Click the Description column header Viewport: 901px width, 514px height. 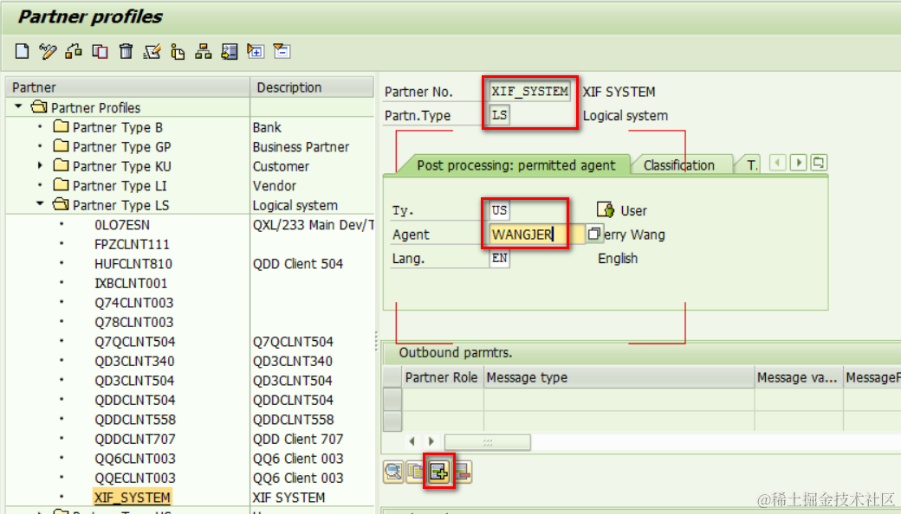coord(312,87)
